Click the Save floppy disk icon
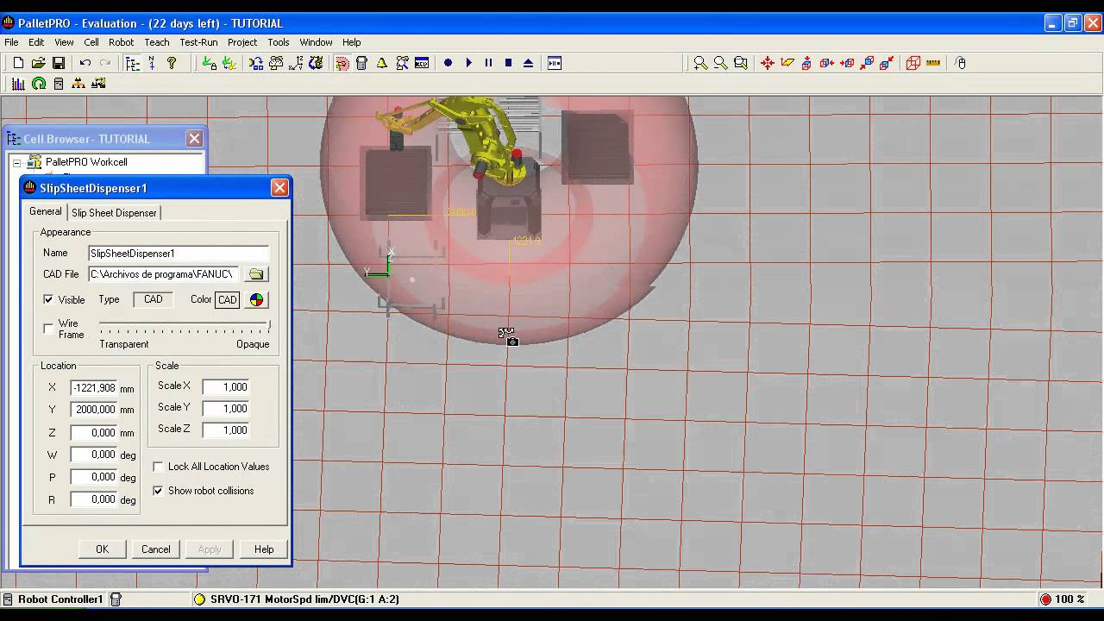Viewport: 1104px width, 621px height. pos(59,63)
